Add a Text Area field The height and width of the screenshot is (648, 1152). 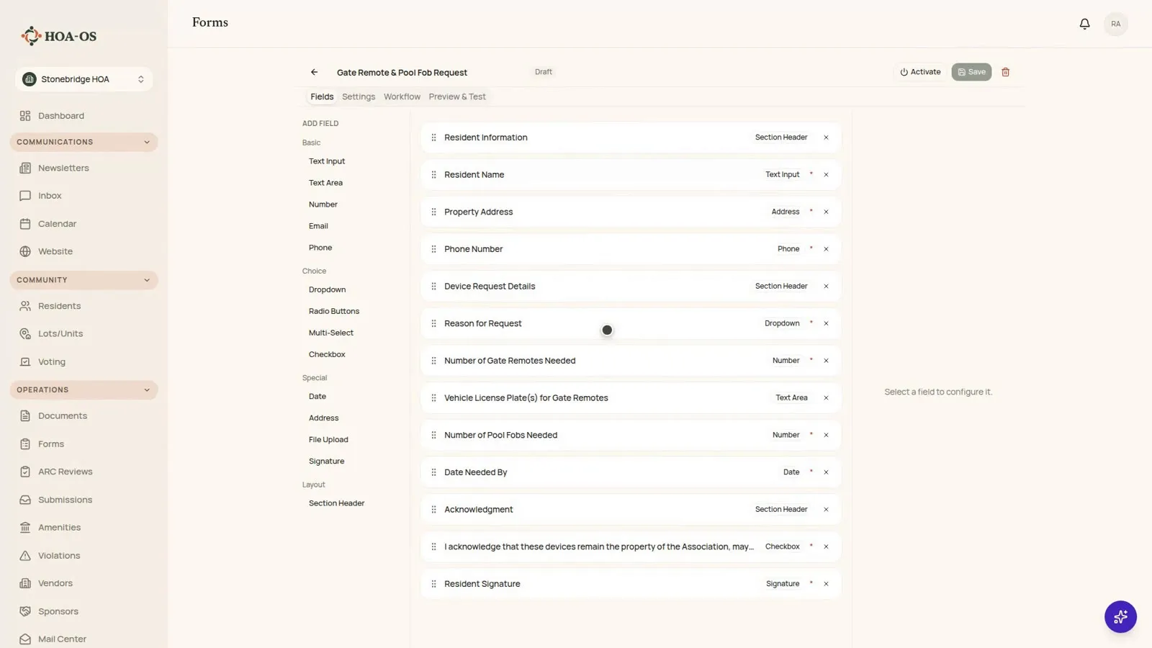(x=325, y=183)
